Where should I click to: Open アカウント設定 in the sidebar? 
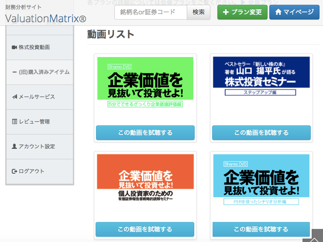pyautogui.click(x=37, y=146)
